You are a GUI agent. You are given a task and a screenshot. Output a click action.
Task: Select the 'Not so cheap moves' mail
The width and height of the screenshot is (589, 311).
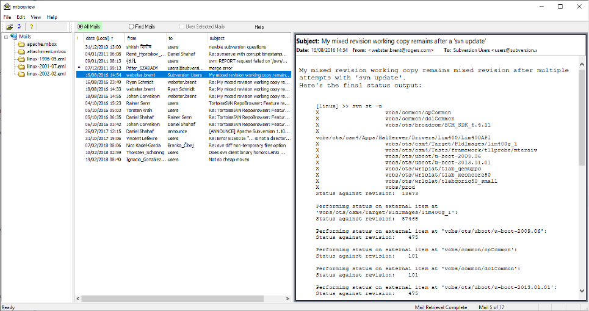point(183,159)
